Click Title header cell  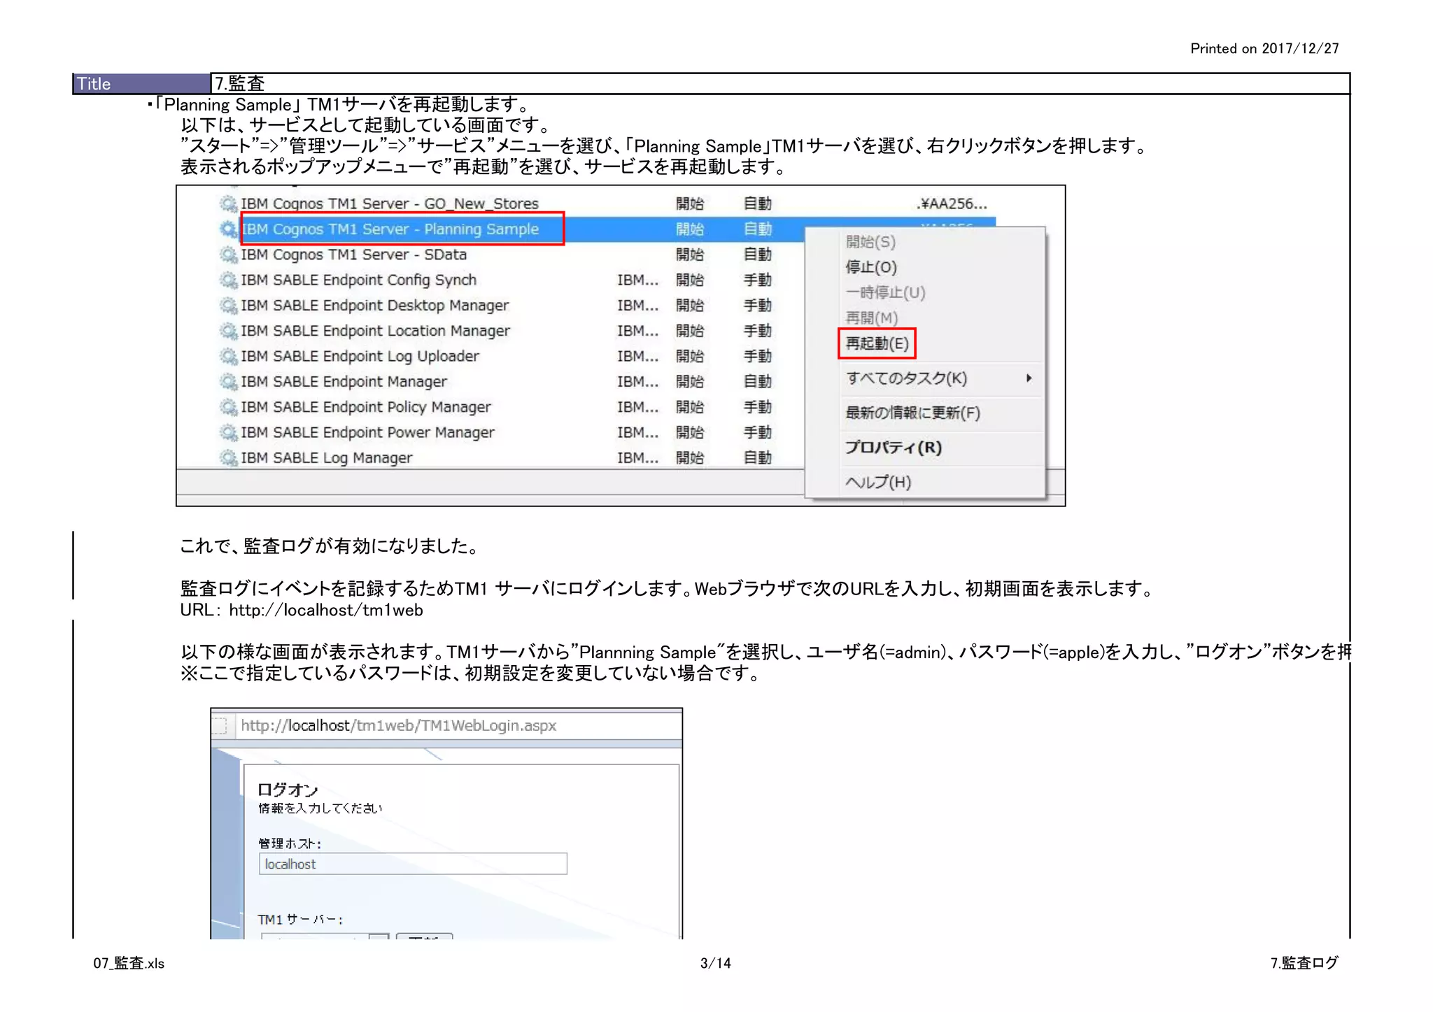(142, 83)
